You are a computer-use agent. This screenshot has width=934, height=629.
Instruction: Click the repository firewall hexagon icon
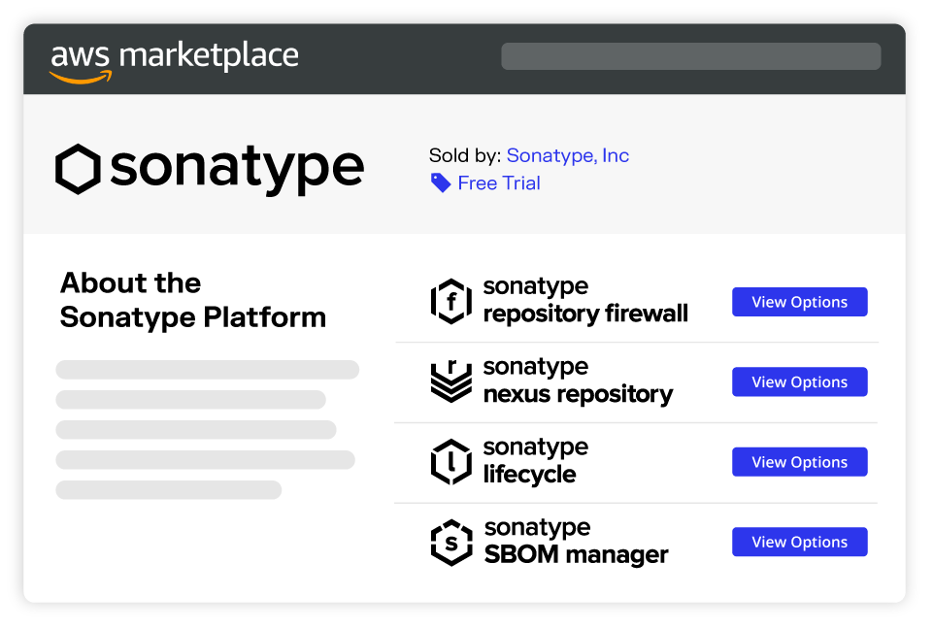[x=451, y=302]
